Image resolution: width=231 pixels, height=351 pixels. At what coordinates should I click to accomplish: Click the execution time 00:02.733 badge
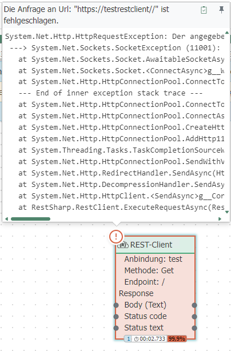point(150,338)
